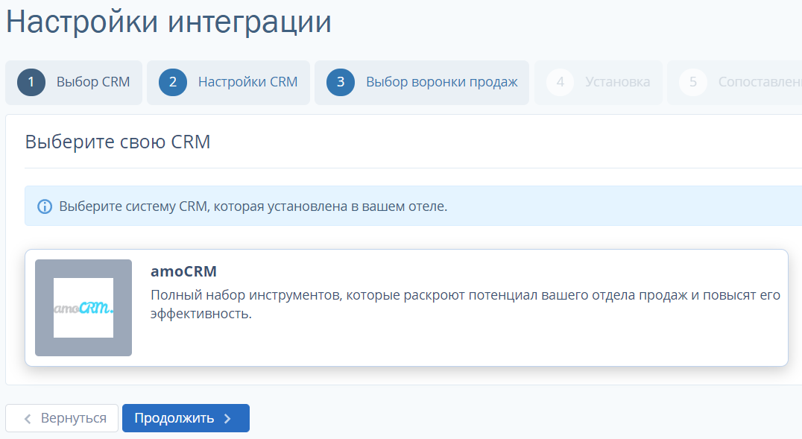The image size is (802, 439).
Task: Go to the Установка step
Action: (599, 83)
